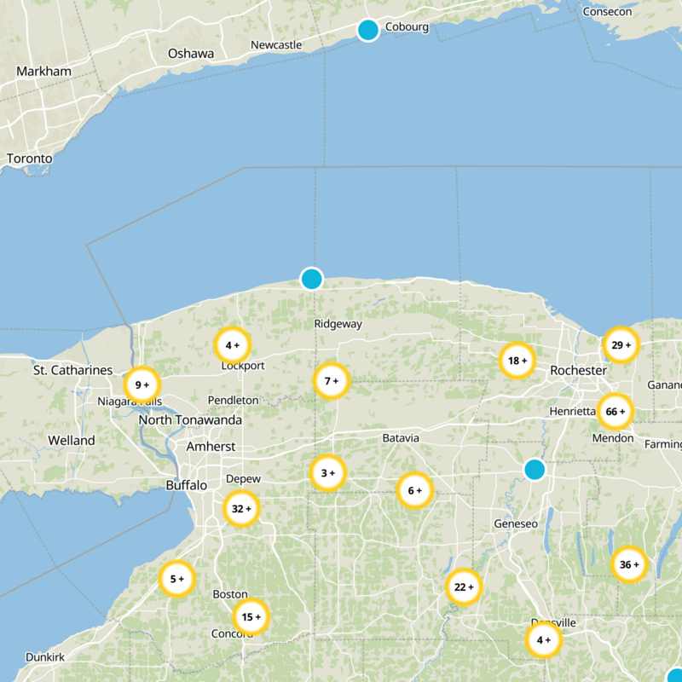Click the Buffalo city label
Viewport: 682px width, 682px height.
(187, 485)
